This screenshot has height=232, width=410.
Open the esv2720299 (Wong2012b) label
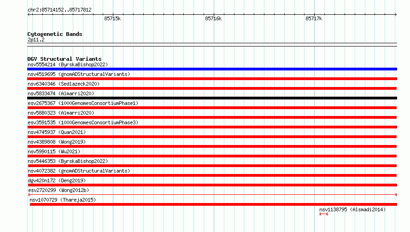(x=59, y=190)
